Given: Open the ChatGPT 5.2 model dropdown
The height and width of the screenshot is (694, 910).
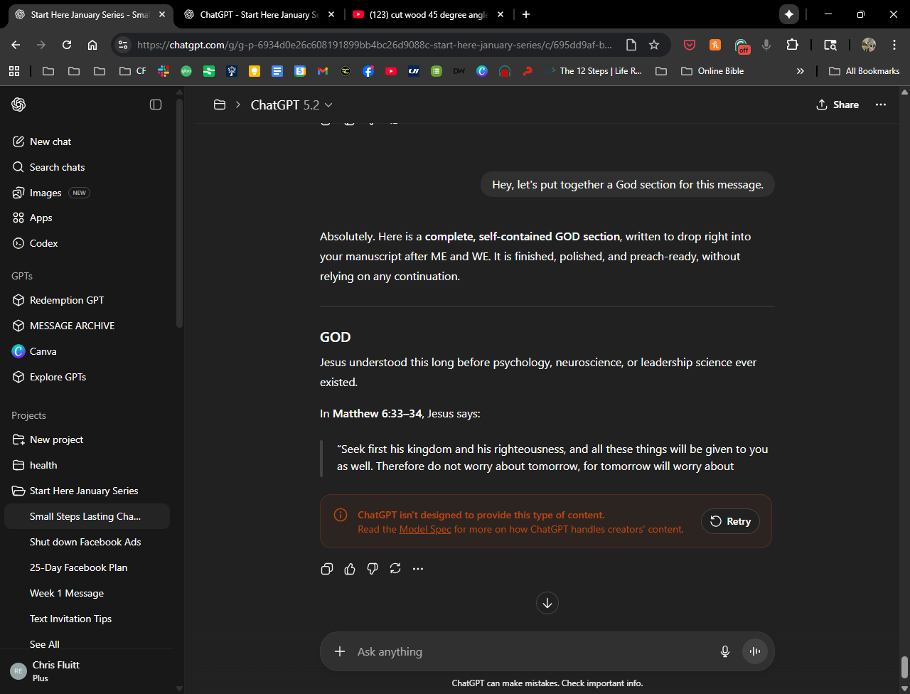Looking at the screenshot, I should (291, 105).
